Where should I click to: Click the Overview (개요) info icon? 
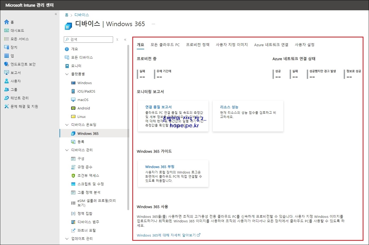67,49
